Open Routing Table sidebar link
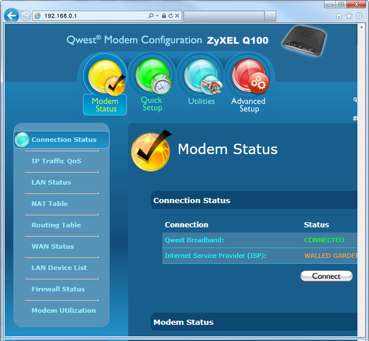 click(56, 225)
